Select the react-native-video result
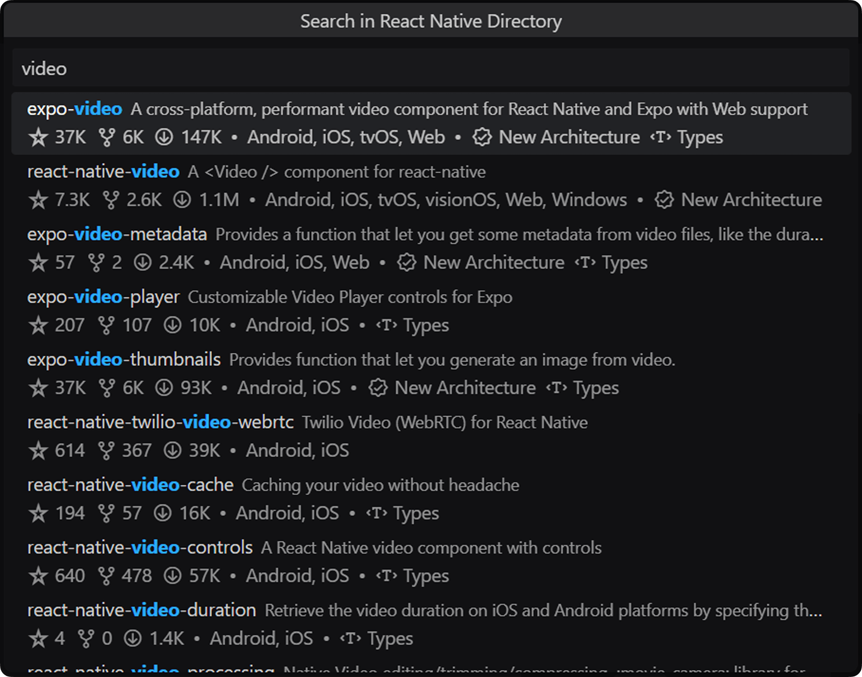862x677 pixels. coord(431,186)
